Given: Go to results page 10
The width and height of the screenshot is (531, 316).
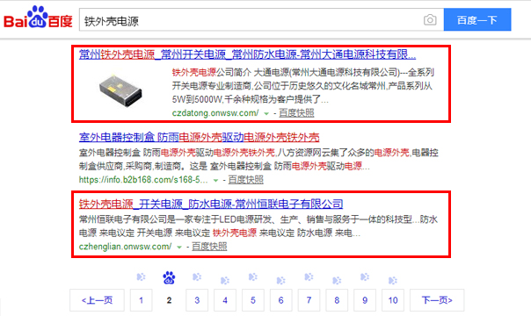Looking at the screenshot, I should 393,300.
